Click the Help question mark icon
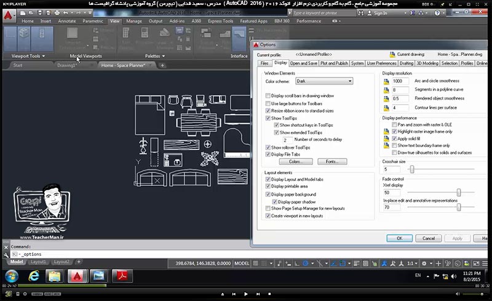 pyautogui.click(x=437, y=13)
